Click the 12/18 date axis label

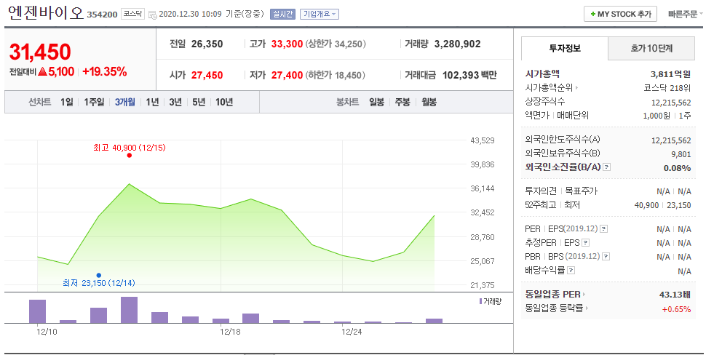coord(229,332)
